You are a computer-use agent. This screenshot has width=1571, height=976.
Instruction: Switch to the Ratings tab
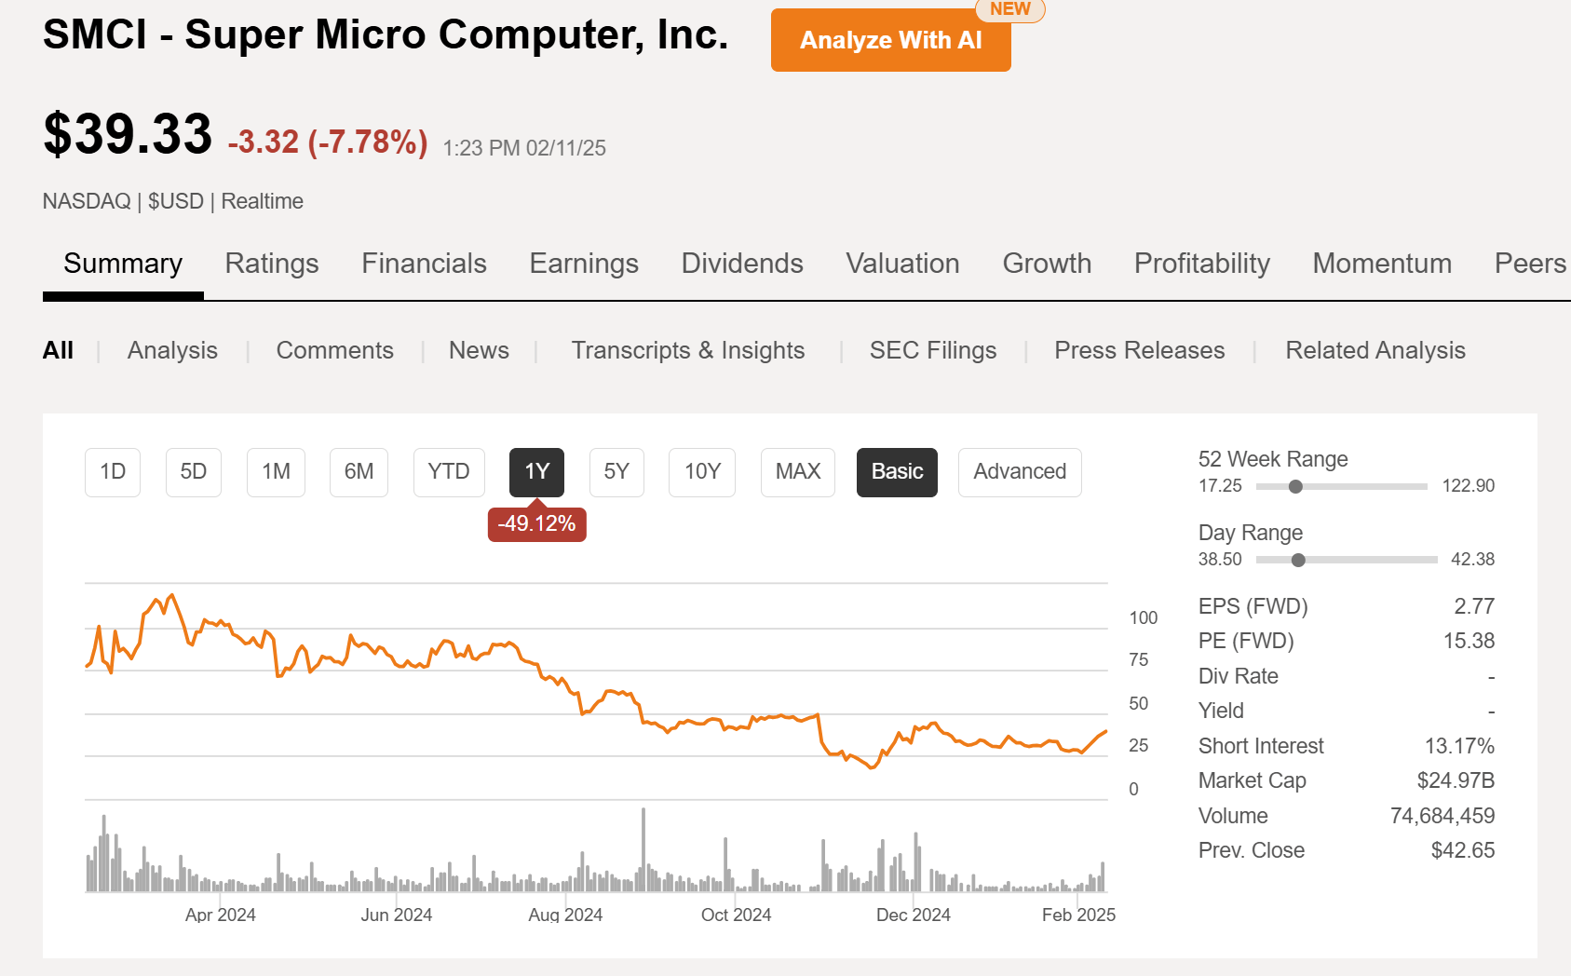[271, 264]
